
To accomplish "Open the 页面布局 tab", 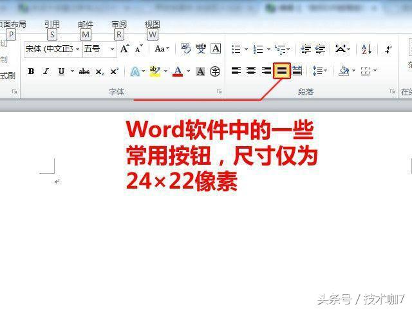I will [x=13, y=24].
